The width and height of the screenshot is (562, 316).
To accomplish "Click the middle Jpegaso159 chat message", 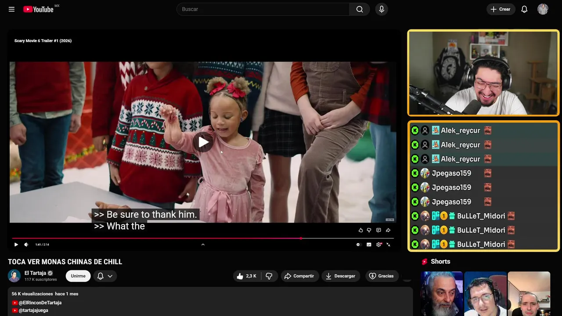I will (483, 187).
